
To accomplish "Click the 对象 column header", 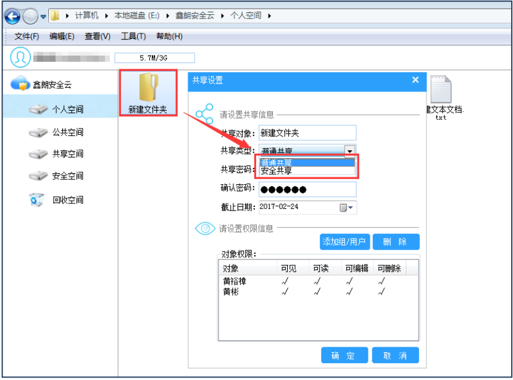I will coord(248,269).
